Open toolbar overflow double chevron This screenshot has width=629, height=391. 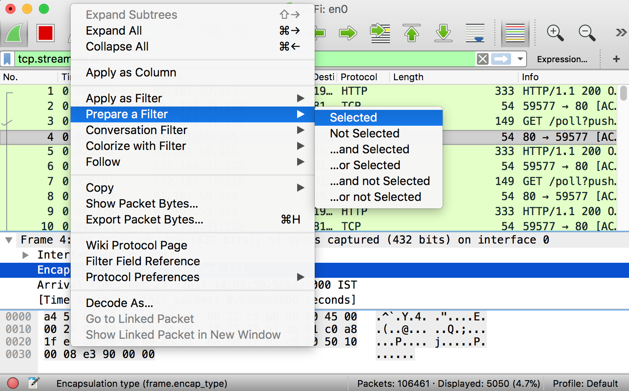point(621,33)
